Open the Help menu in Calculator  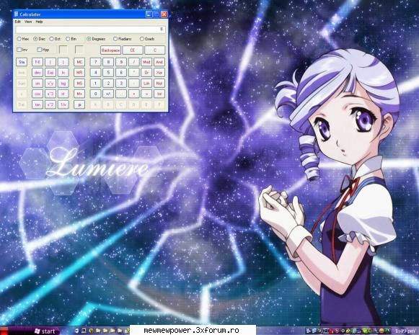(39, 22)
